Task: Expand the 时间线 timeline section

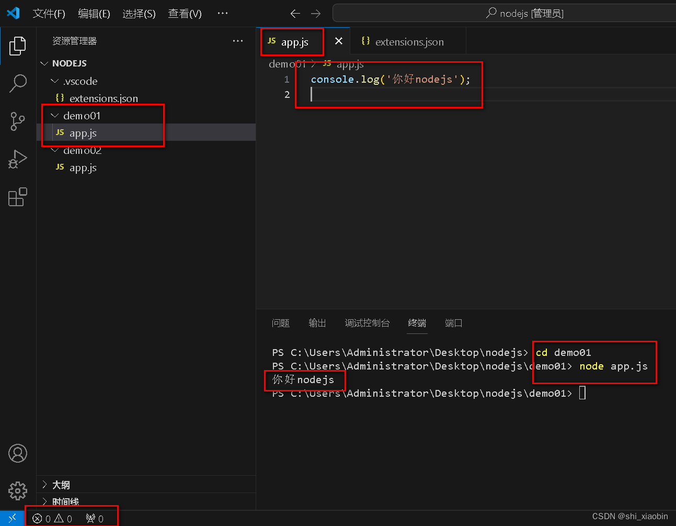Action: [x=146, y=502]
